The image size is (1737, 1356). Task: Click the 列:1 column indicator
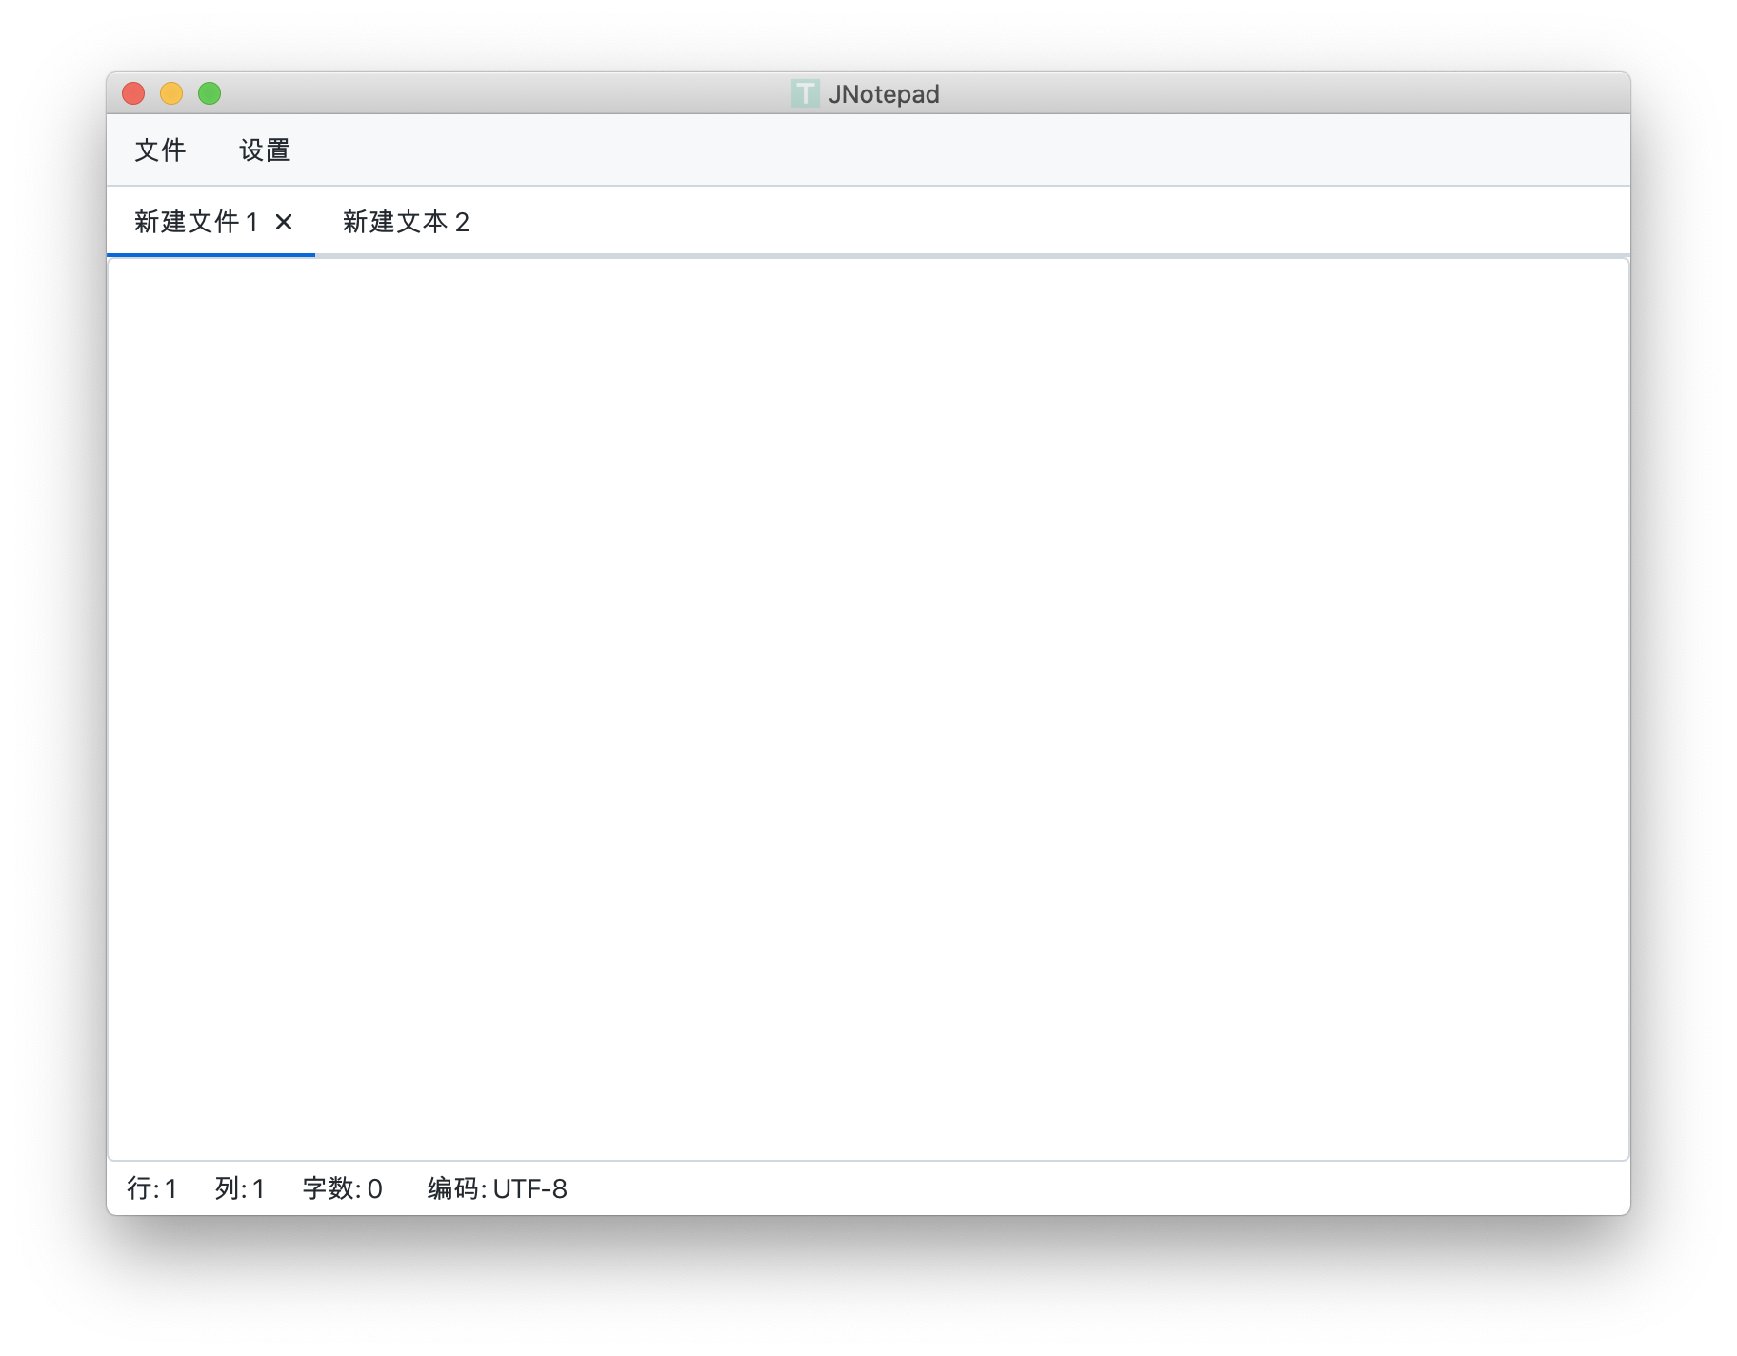(240, 1188)
